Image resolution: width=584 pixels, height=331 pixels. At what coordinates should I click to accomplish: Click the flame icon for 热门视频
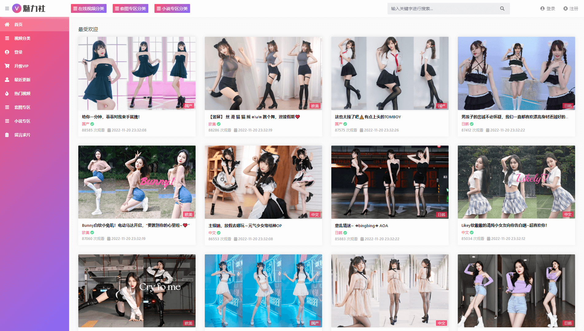[7, 93]
